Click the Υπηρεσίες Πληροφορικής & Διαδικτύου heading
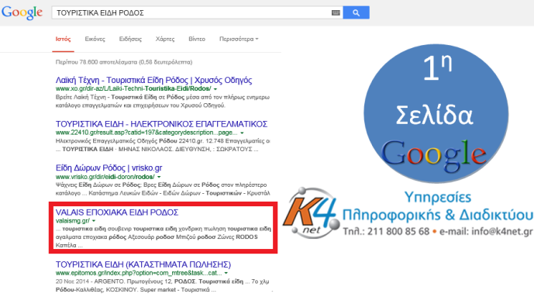This screenshot has width=534, height=297. click(x=438, y=206)
